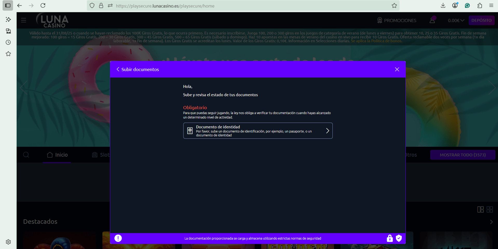This screenshot has height=249, width=498.
Task: Expand Destacados row with right chevron
Action: point(491,222)
